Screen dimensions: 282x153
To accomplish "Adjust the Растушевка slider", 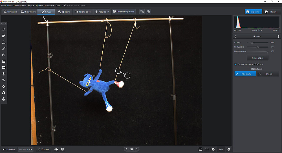I will point(257,47).
